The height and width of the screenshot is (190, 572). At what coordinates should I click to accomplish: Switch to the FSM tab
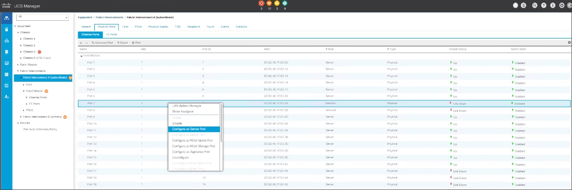click(178, 27)
